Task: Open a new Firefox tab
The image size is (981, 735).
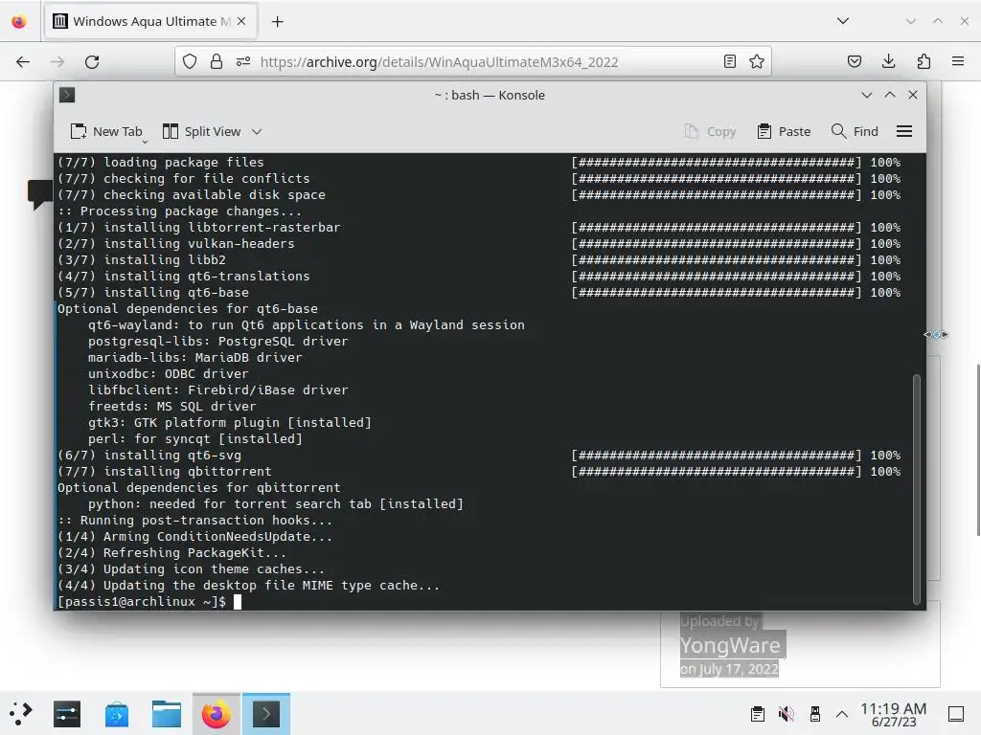Action: coord(277,22)
